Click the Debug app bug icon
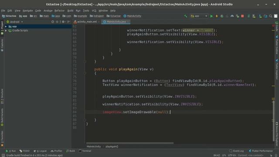This screenshot has width=279, height=157. tap(222, 16)
